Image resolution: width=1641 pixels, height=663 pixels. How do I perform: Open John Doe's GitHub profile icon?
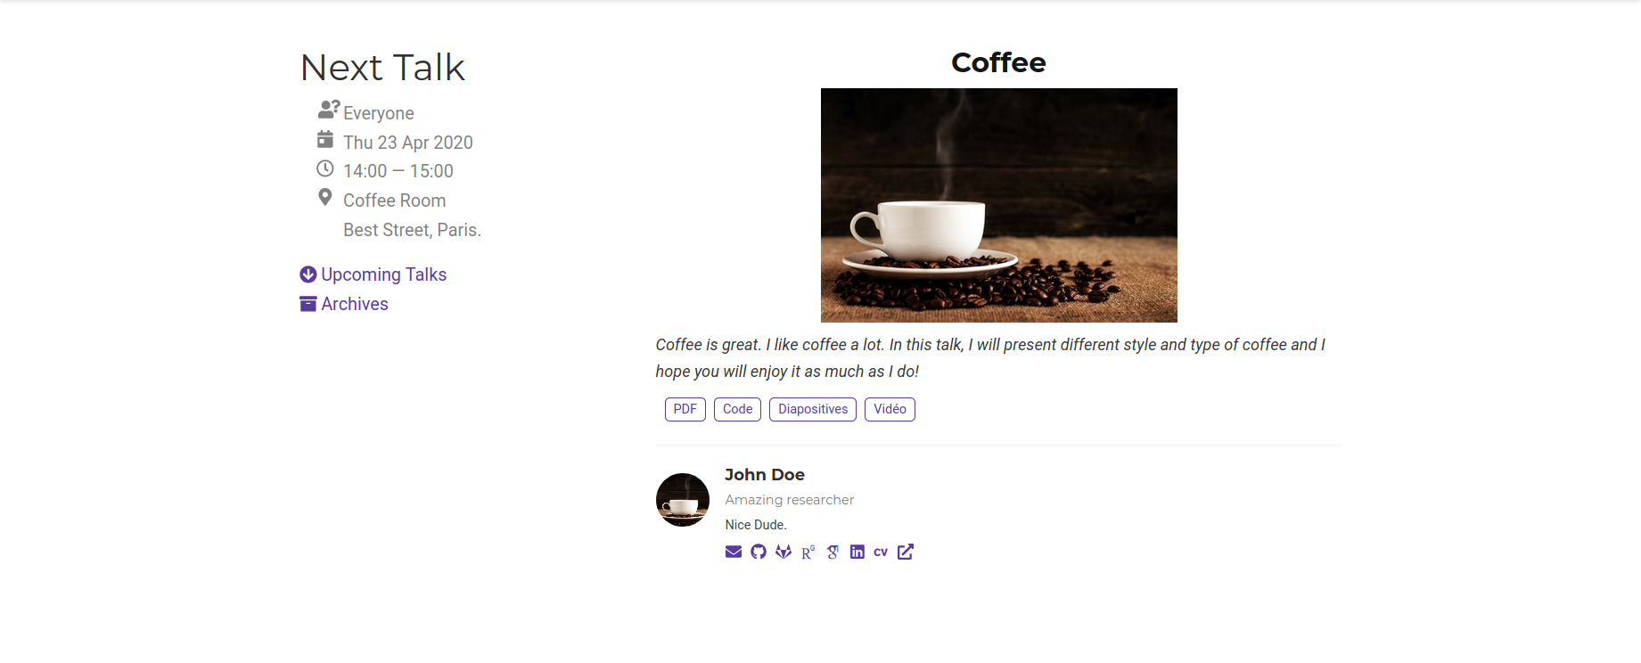point(759,552)
